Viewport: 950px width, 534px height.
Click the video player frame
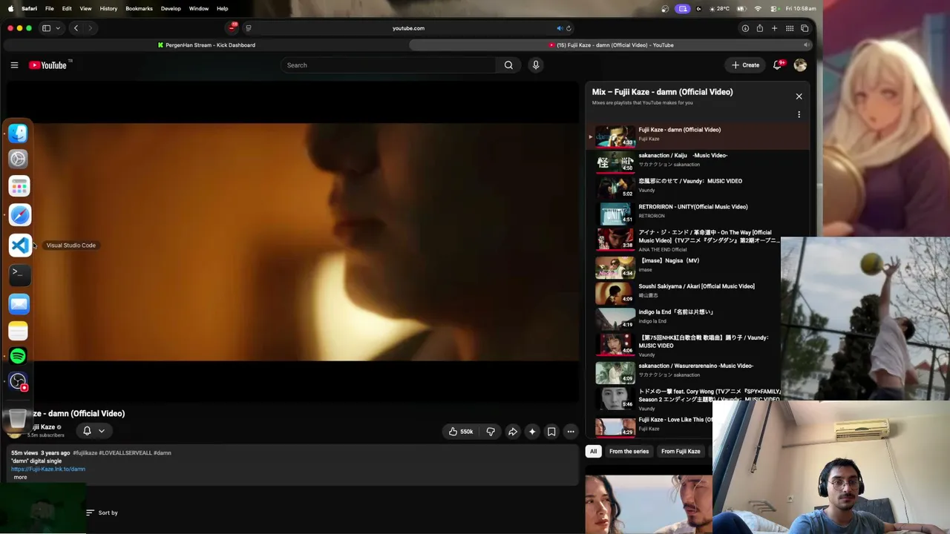pos(293,242)
